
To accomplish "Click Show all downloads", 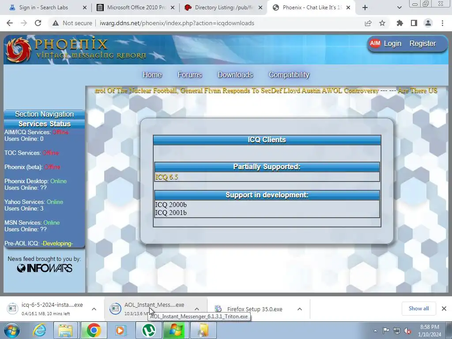I will point(418,309).
